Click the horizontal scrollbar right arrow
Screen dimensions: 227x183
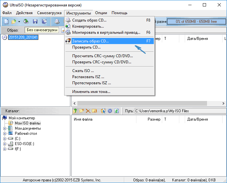(223, 104)
